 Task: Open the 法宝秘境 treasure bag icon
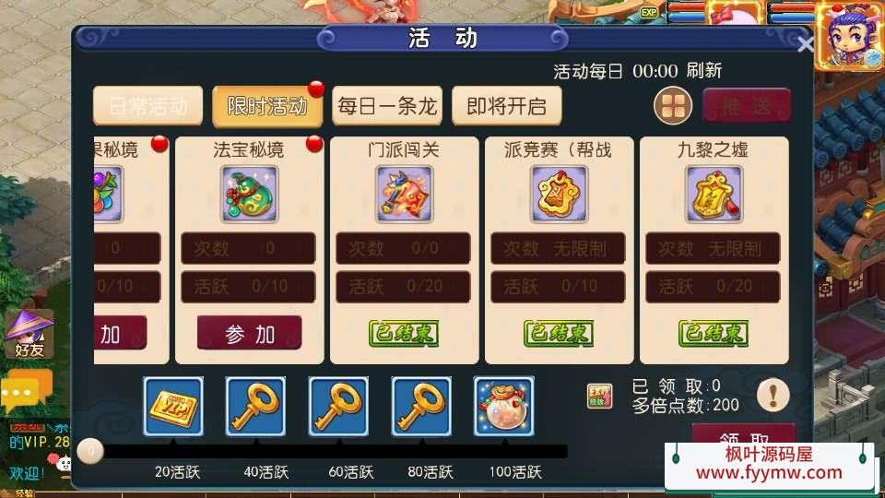(x=249, y=195)
